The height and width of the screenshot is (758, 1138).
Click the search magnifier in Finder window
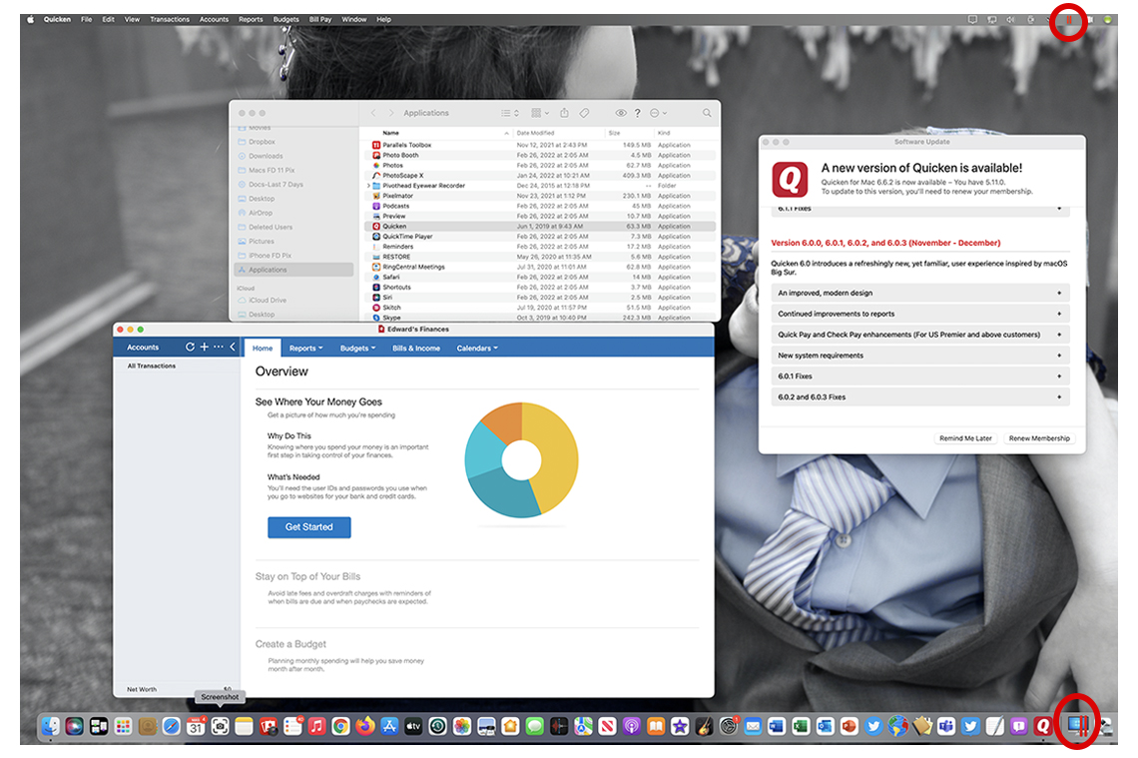pos(707,113)
